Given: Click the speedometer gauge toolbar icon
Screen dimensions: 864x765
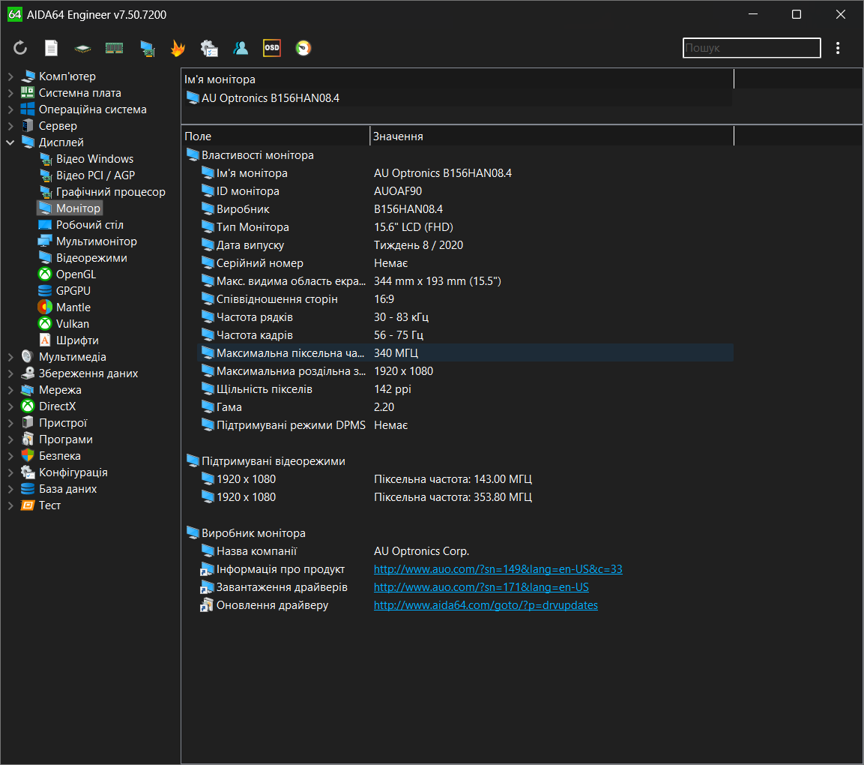Looking at the screenshot, I should pyautogui.click(x=303, y=48).
